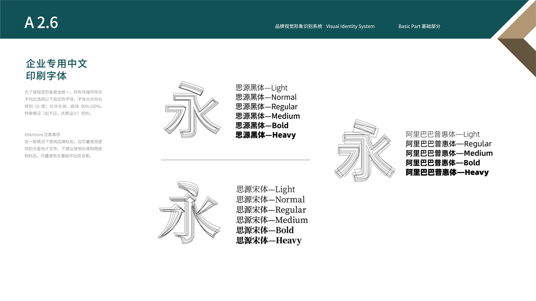Click the line "阿里巴巴普惠体—Medium"
Viewport: 536px width, 301px height.
[x=449, y=153]
